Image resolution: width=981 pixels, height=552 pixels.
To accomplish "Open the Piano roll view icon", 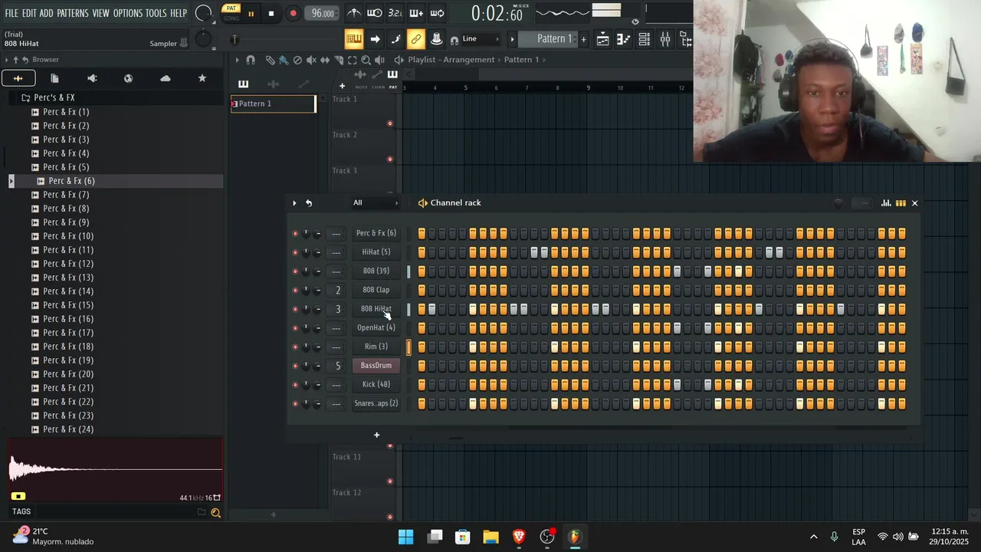I will pyautogui.click(x=624, y=40).
